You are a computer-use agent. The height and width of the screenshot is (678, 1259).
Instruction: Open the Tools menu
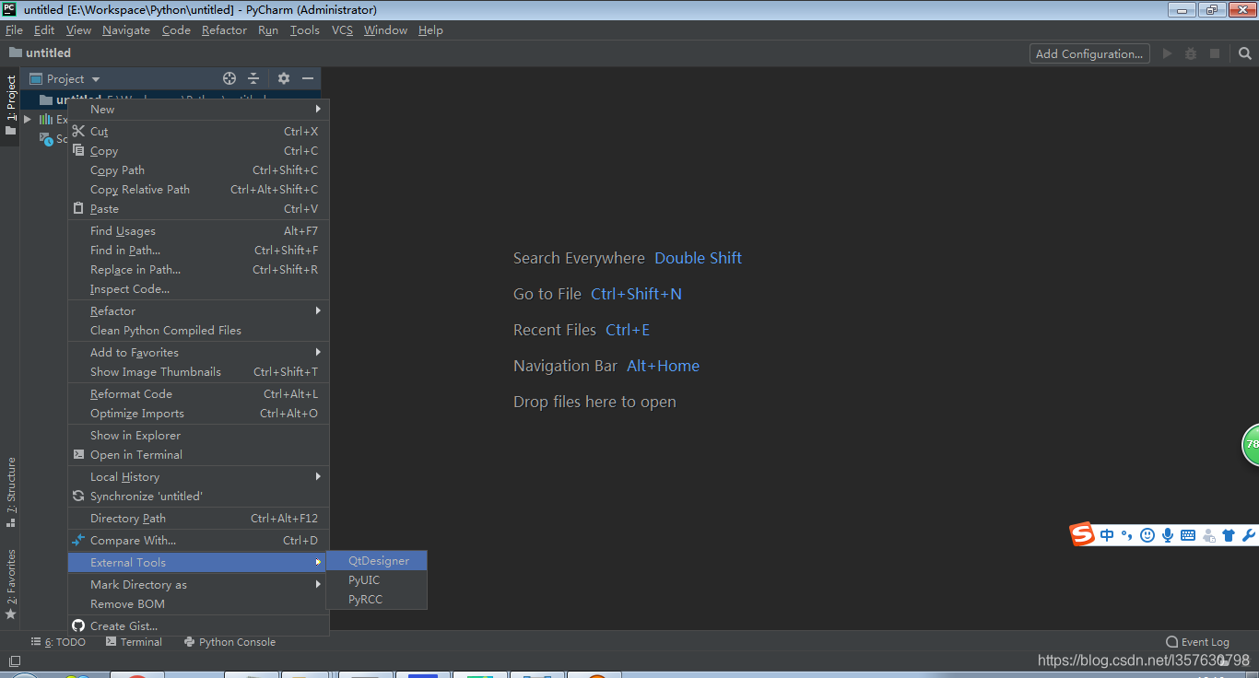point(304,30)
